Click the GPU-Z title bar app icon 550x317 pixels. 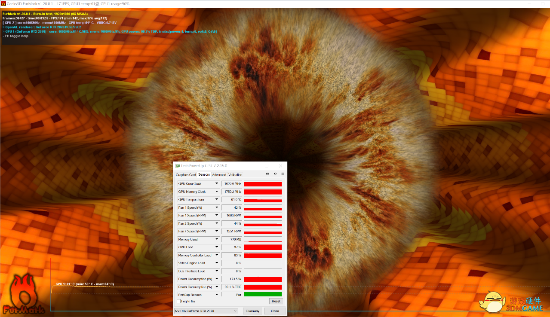click(x=178, y=166)
